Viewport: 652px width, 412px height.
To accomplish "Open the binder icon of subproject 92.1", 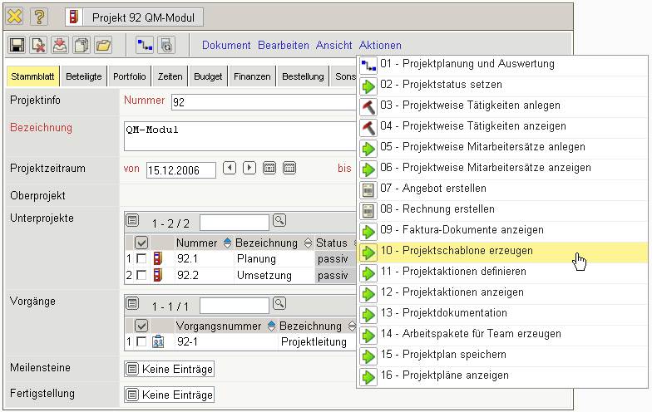I will point(158,259).
